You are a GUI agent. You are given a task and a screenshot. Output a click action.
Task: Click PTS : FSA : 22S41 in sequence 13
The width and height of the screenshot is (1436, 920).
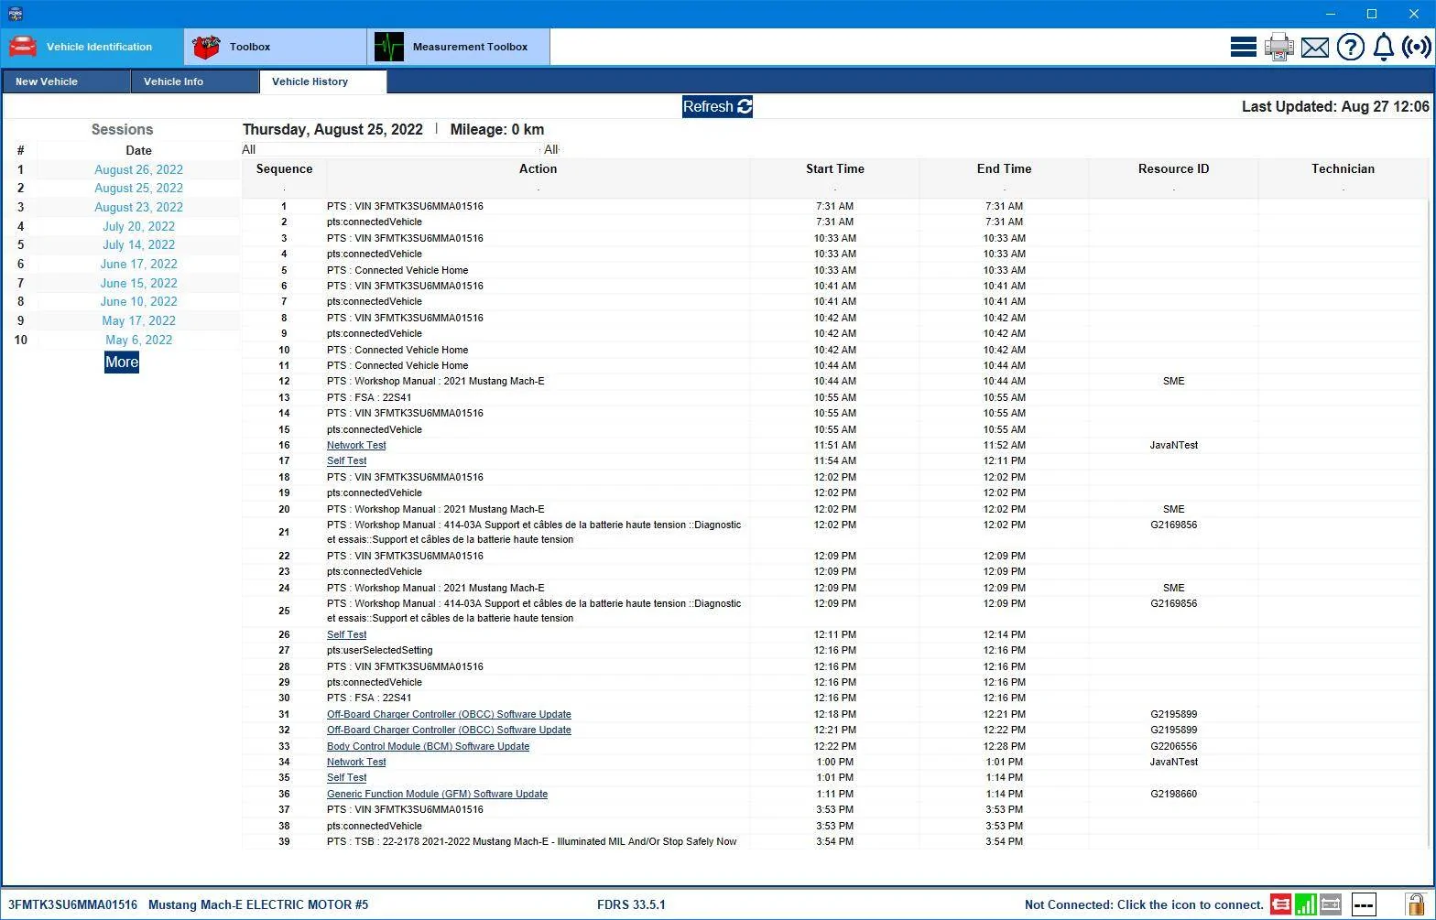tap(369, 397)
